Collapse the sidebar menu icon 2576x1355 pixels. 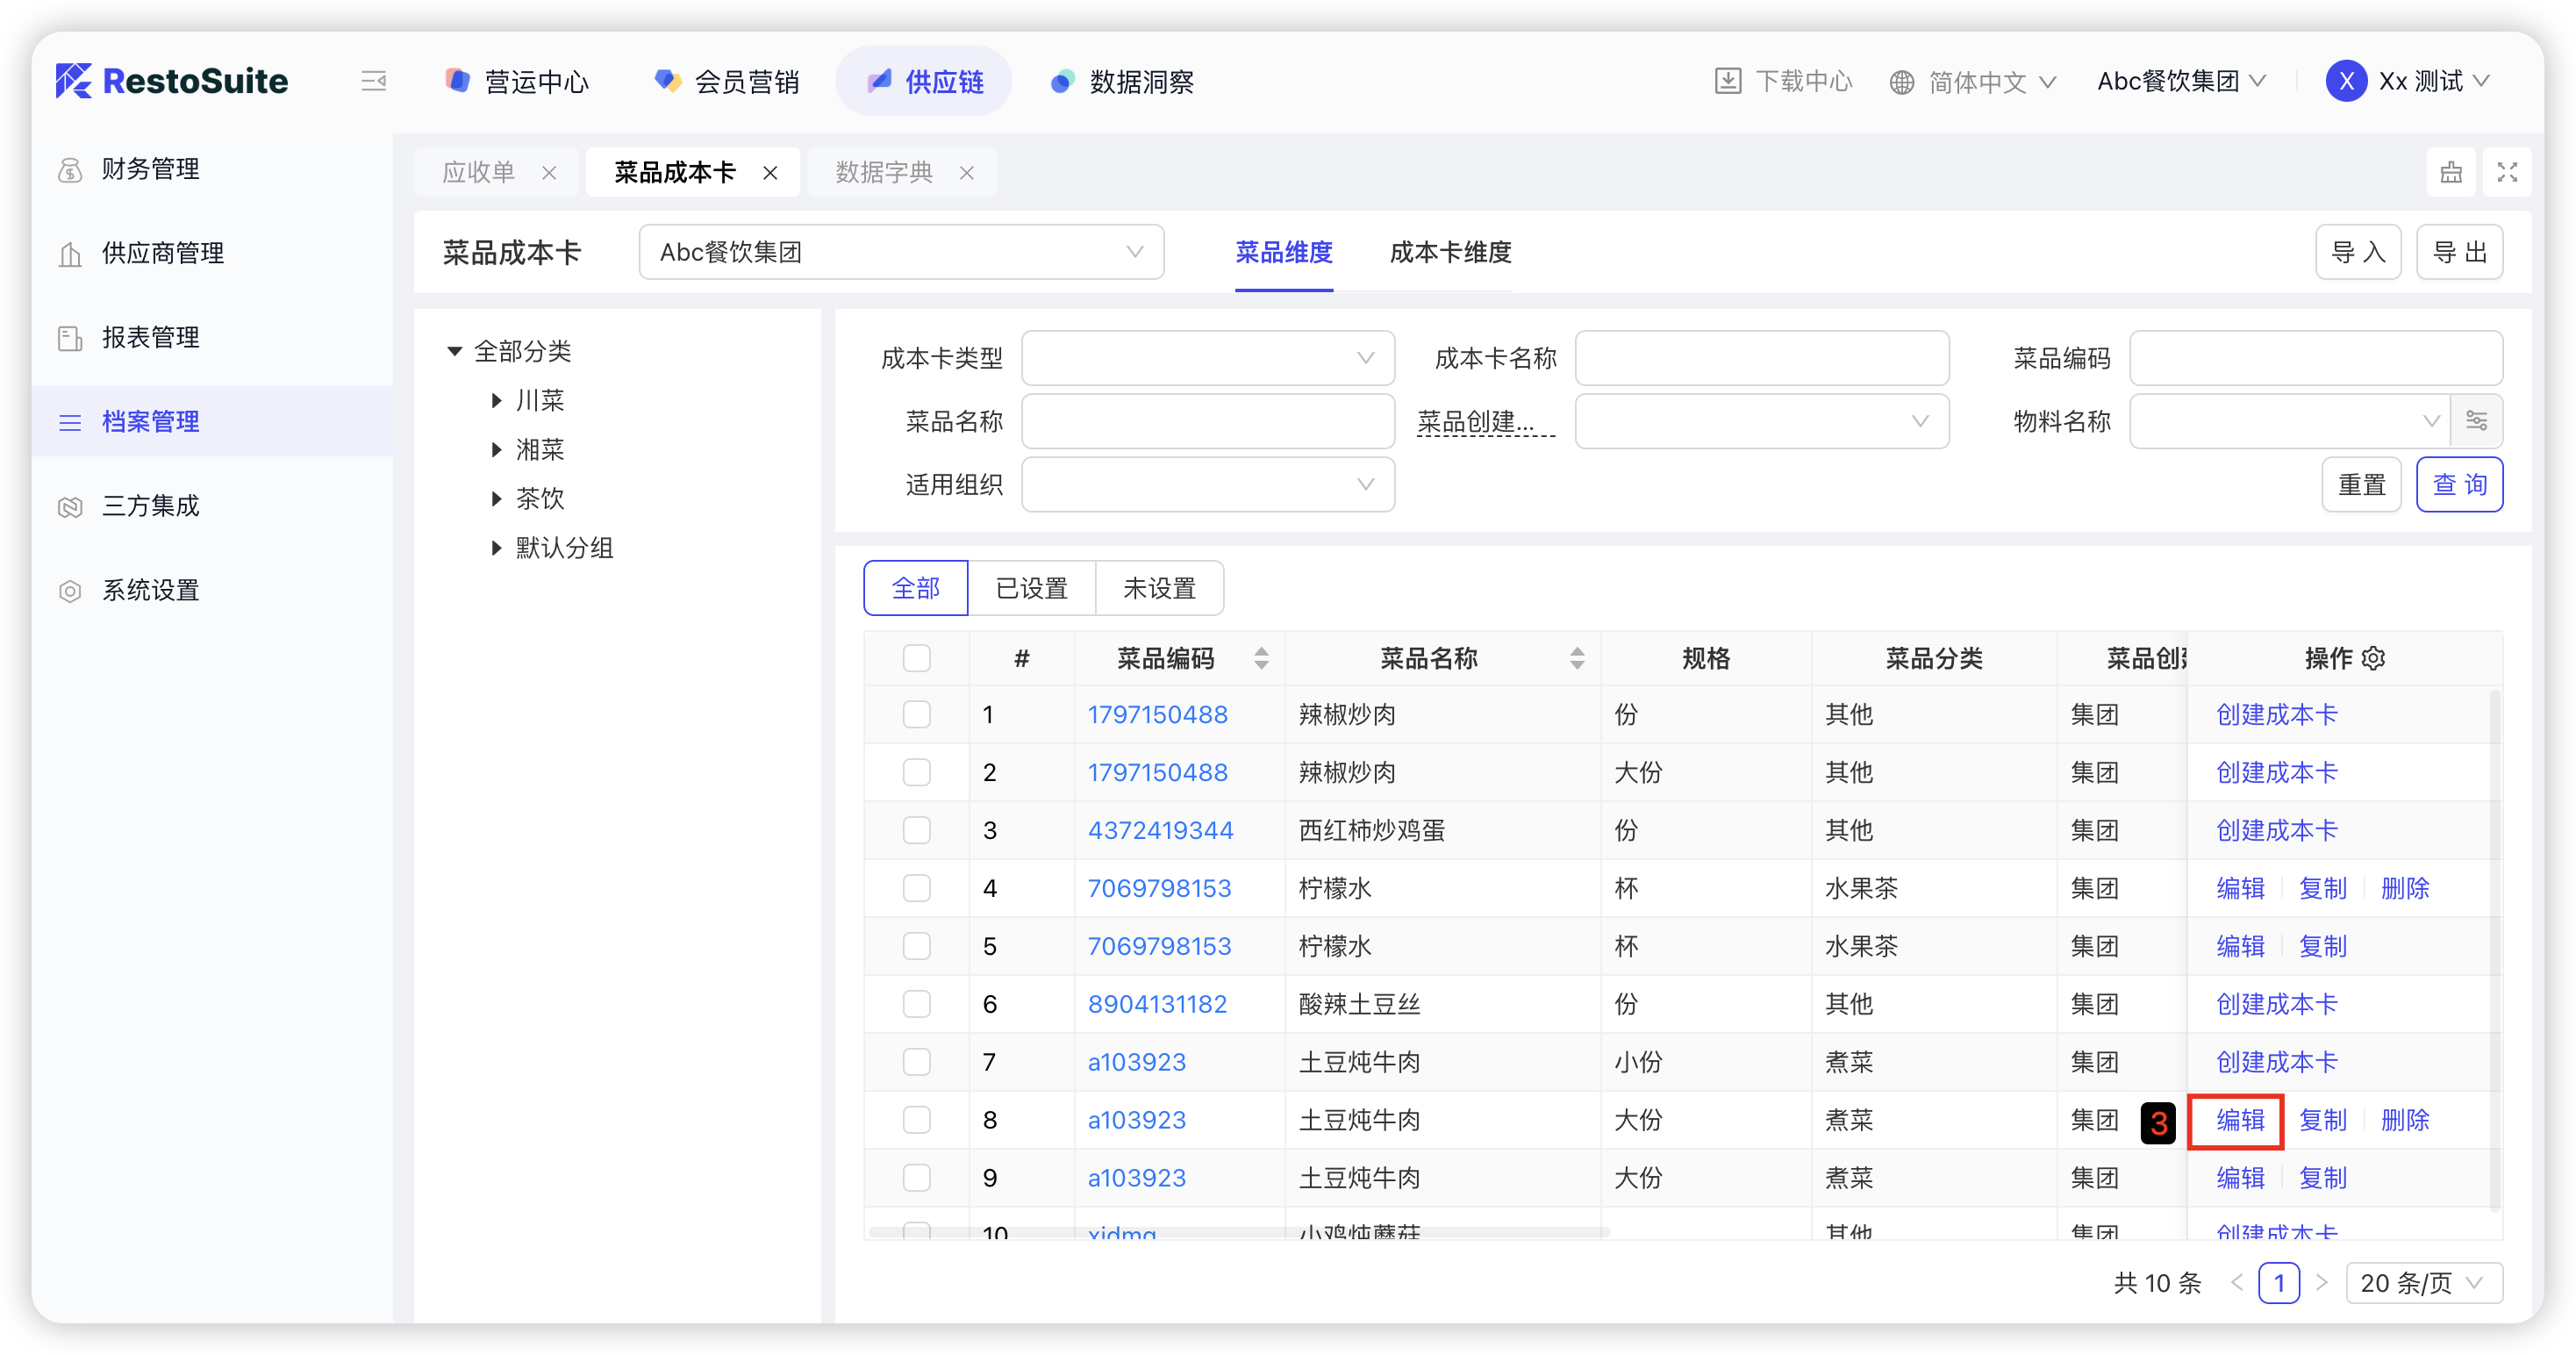click(x=373, y=81)
